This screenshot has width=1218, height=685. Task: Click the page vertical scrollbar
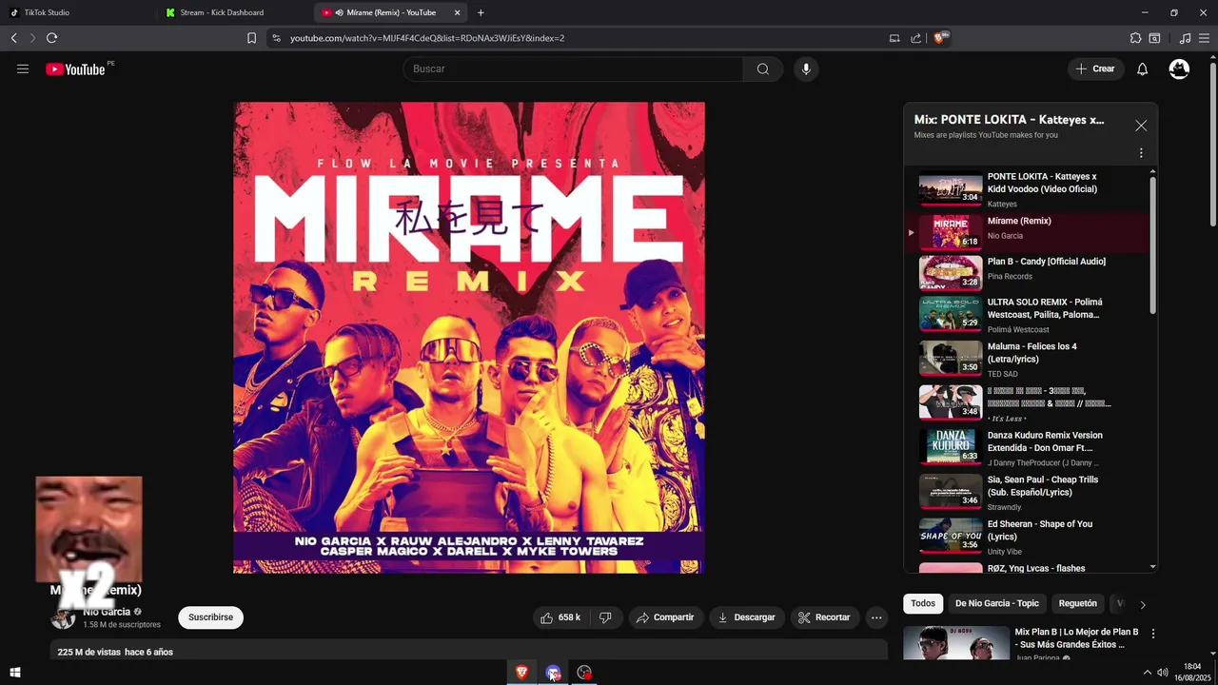[1212, 143]
